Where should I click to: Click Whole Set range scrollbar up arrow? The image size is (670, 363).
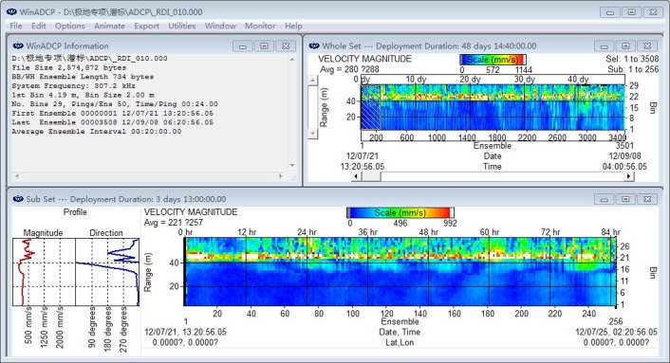313,81
